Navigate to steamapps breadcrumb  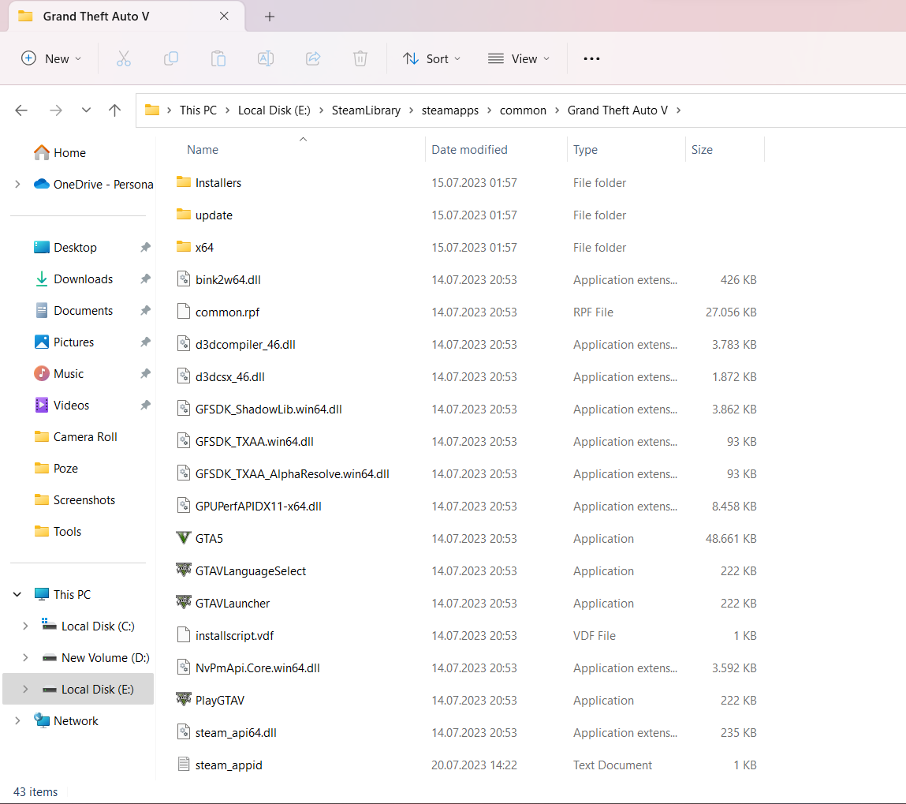450,110
